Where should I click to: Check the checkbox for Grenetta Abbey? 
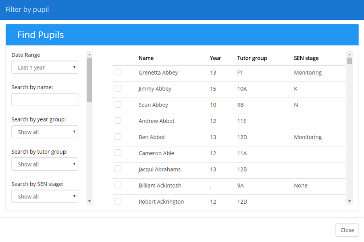(x=118, y=73)
